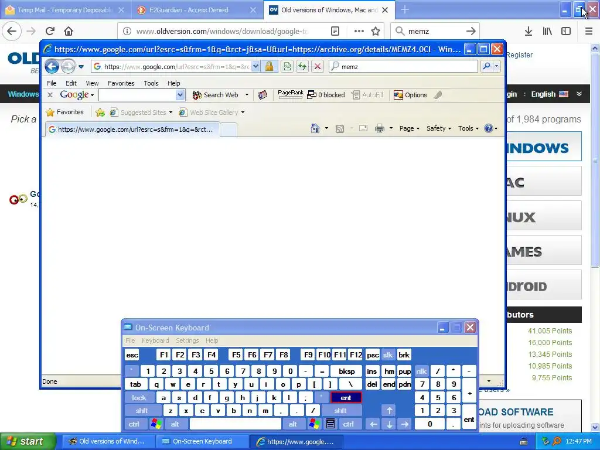600x450 pixels.
Task: Click the IE Forward navigation button
Action: coord(68,67)
